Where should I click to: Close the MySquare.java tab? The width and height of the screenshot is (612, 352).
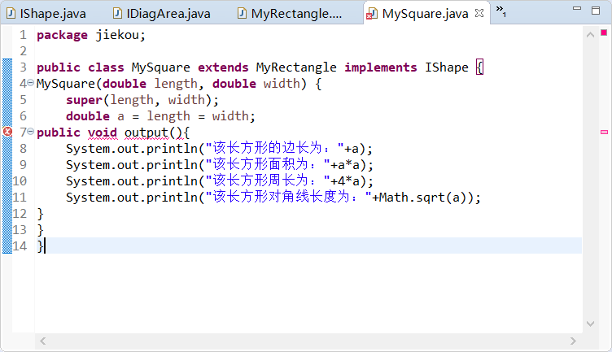point(479,13)
